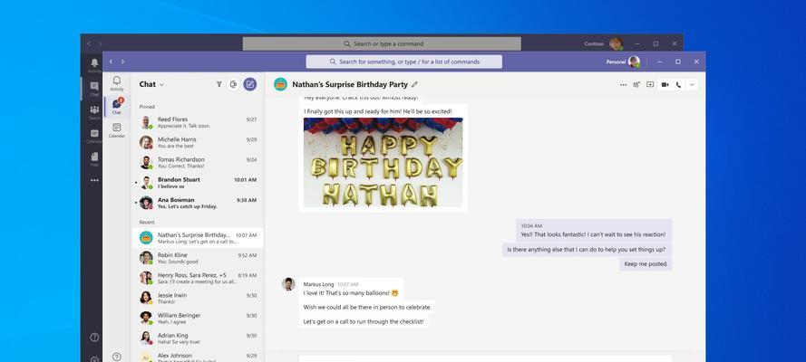806x362 pixels.
Task: Start a new chat with the compose button
Action: [250, 84]
